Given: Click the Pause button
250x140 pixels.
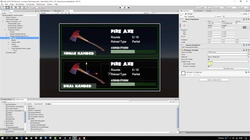Looking at the screenshot, I should pyautogui.click(x=125, y=8).
